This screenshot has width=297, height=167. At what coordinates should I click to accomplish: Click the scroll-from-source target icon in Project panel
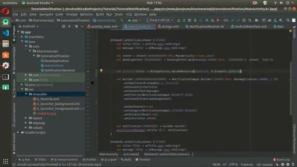tap(64, 26)
